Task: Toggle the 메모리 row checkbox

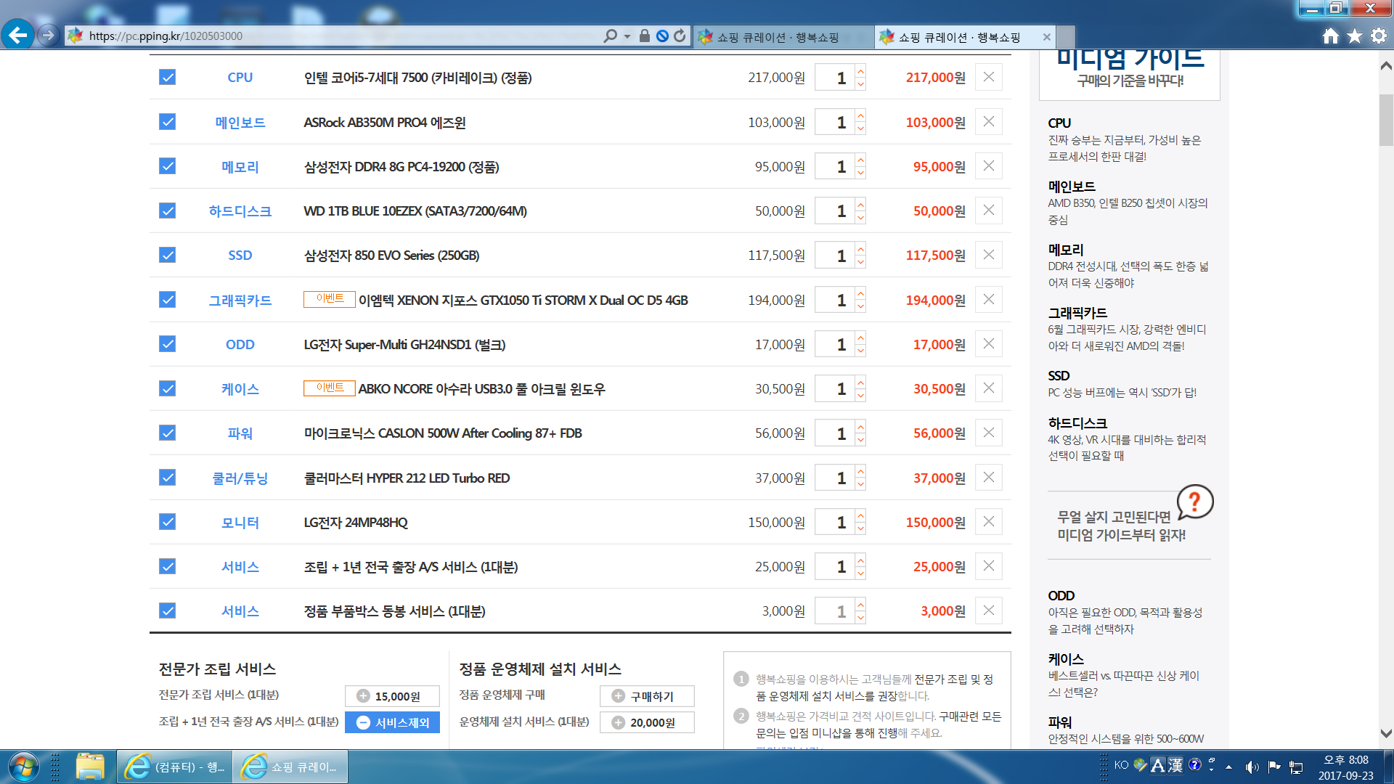Action: click(x=167, y=166)
